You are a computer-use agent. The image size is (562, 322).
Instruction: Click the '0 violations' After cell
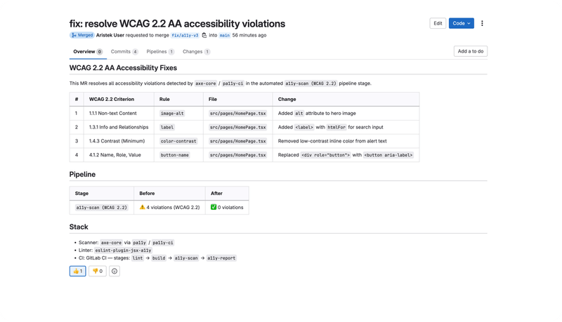coord(227,207)
